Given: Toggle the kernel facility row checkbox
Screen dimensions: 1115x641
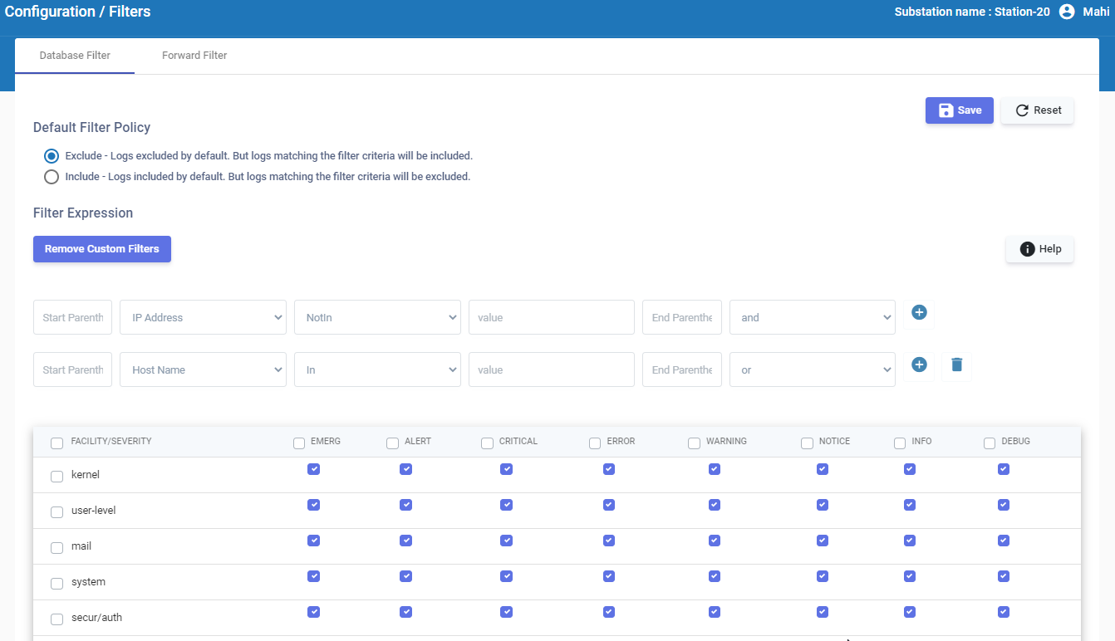Looking at the screenshot, I should pos(57,476).
